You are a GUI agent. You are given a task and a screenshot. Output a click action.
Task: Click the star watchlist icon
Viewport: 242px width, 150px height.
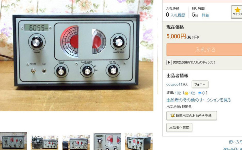tap(238, 10)
